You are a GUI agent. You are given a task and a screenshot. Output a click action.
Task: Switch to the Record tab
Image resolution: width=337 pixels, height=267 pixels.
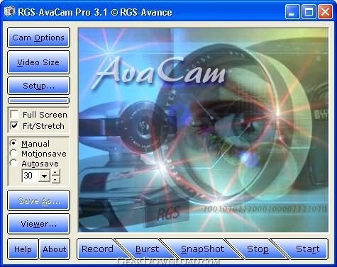tap(97, 249)
